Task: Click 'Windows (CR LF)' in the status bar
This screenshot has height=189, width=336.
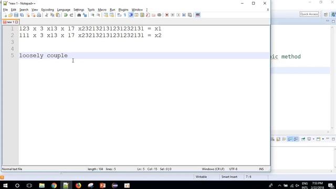Action: (x=213, y=169)
